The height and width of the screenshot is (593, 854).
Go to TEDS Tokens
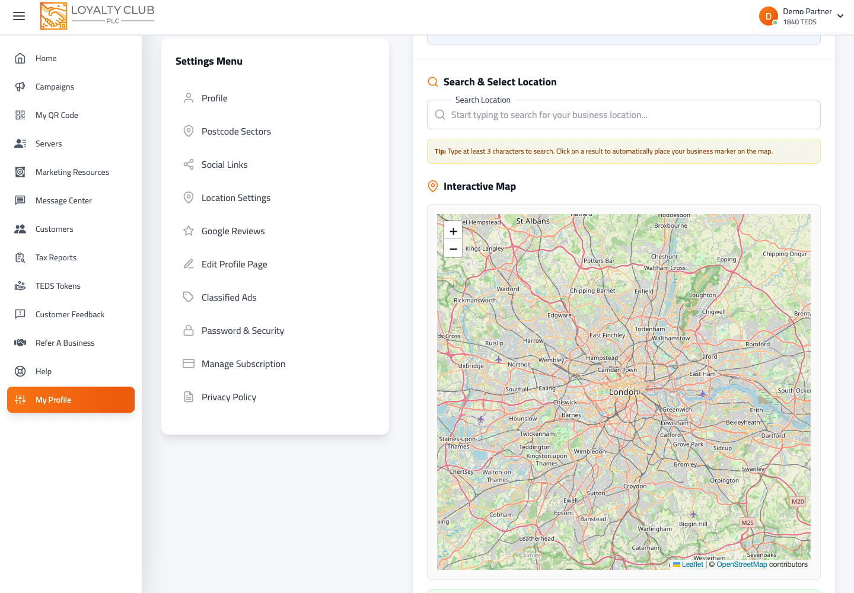click(71, 286)
